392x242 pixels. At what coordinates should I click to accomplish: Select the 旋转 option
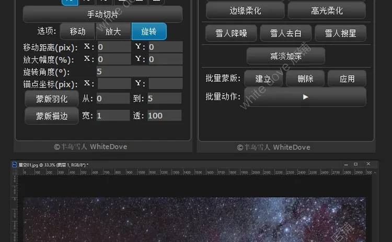click(149, 31)
